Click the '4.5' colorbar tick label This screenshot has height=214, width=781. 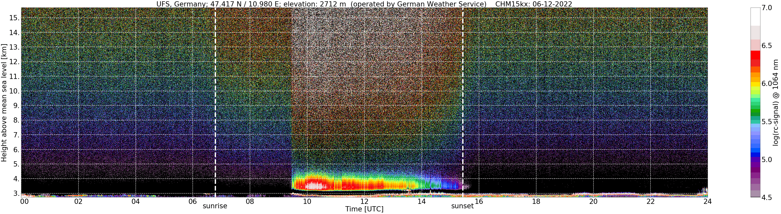tap(767, 197)
